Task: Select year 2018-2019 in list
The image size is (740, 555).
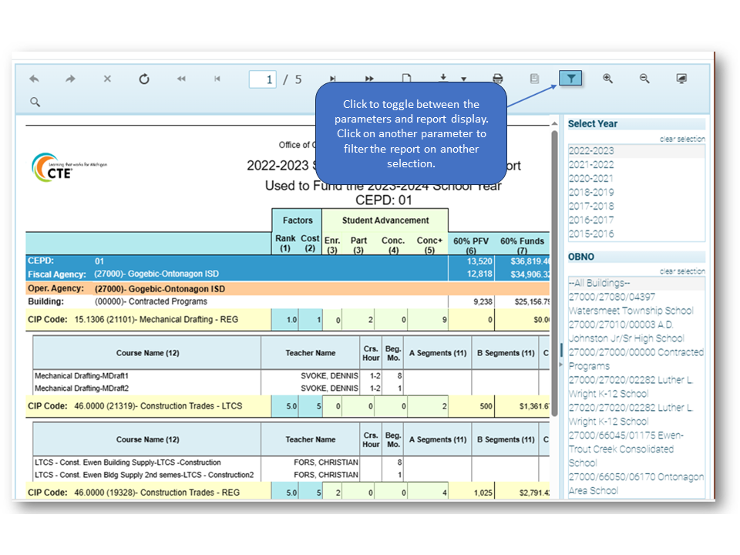Action: (591, 193)
